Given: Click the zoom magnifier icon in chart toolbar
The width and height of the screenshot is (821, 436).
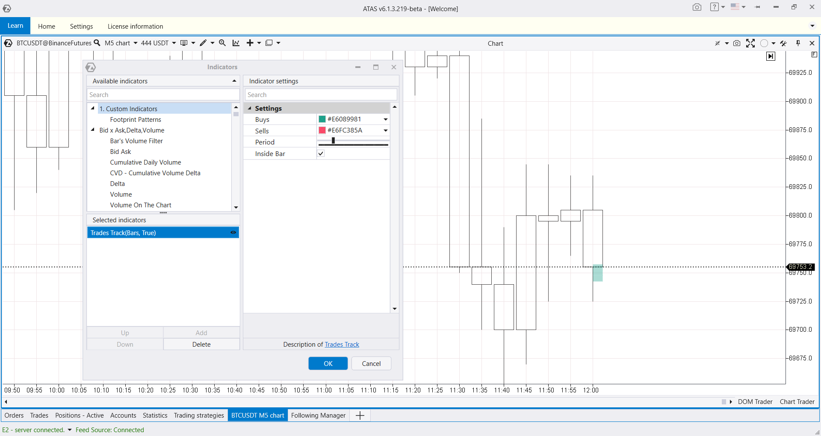Looking at the screenshot, I should point(222,43).
